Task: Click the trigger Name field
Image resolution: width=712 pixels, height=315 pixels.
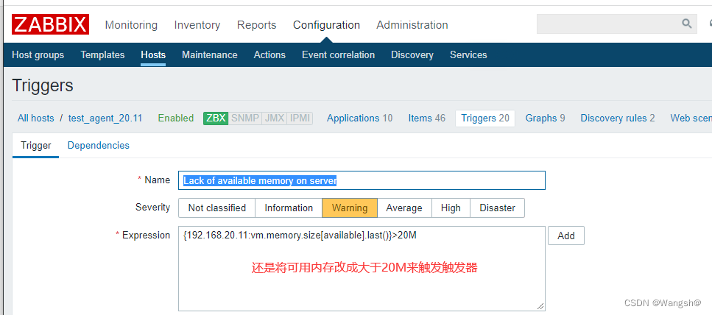Action: [362, 180]
